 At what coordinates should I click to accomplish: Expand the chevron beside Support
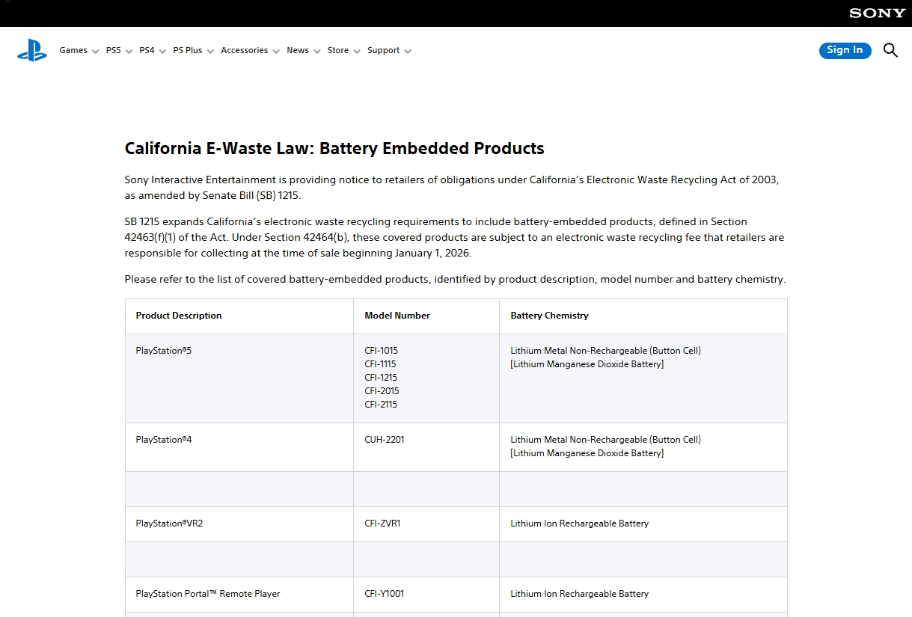click(408, 52)
